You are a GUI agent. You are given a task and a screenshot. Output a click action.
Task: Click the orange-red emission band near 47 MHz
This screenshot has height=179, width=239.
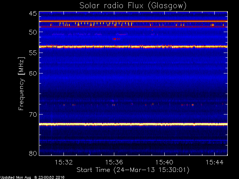pos(133,21)
